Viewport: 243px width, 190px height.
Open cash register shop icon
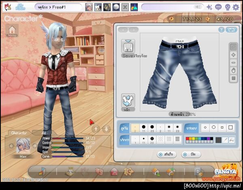tap(70, 171)
